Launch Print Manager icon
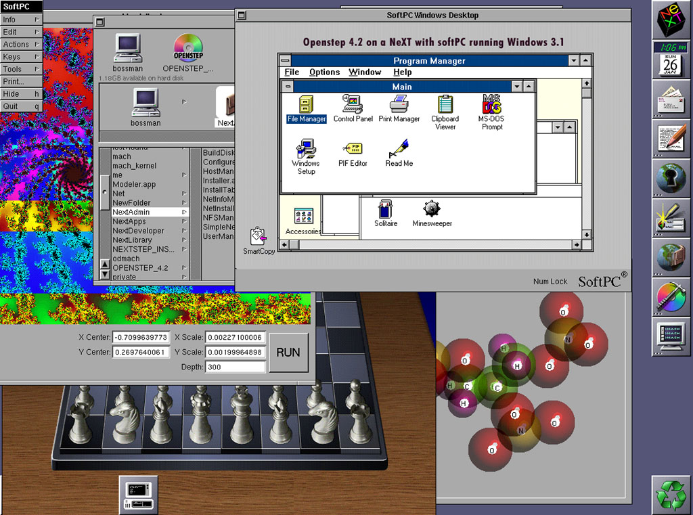This screenshot has width=693, height=515. (399, 109)
